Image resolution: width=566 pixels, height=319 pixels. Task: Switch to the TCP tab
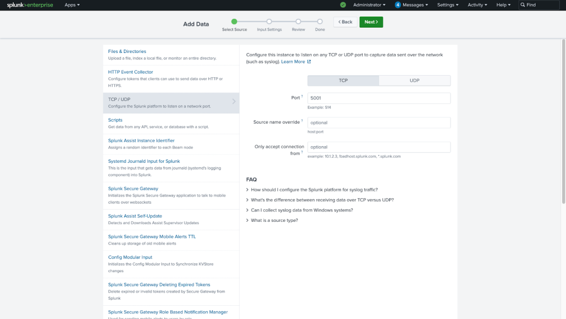point(343,81)
